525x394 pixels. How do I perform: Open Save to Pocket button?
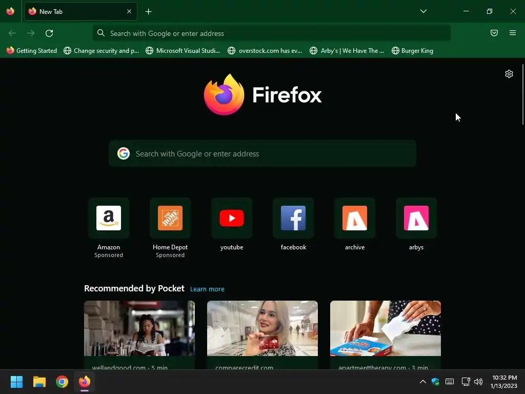(x=494, y=33)
